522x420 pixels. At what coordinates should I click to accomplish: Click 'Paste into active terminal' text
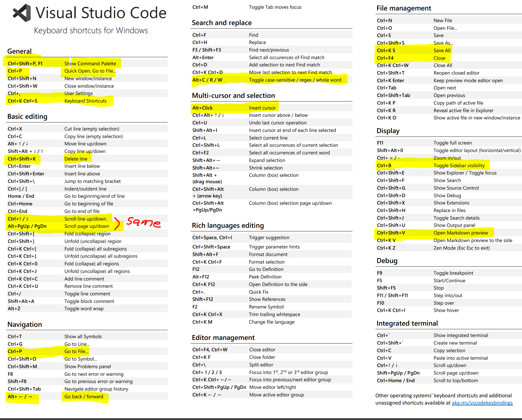(461, 358)
